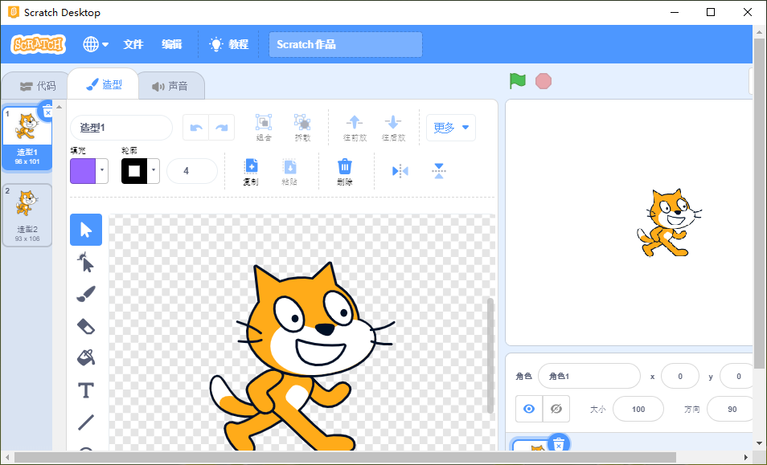Screen dimensions: 767x465
Task: Select the Fill bucket tool
Action: click(x=86, y=357)
